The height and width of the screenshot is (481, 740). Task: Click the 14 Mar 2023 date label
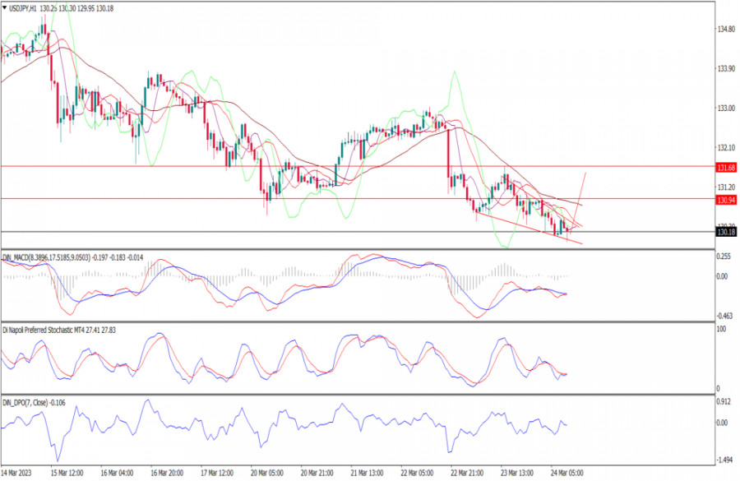(16, 473)
